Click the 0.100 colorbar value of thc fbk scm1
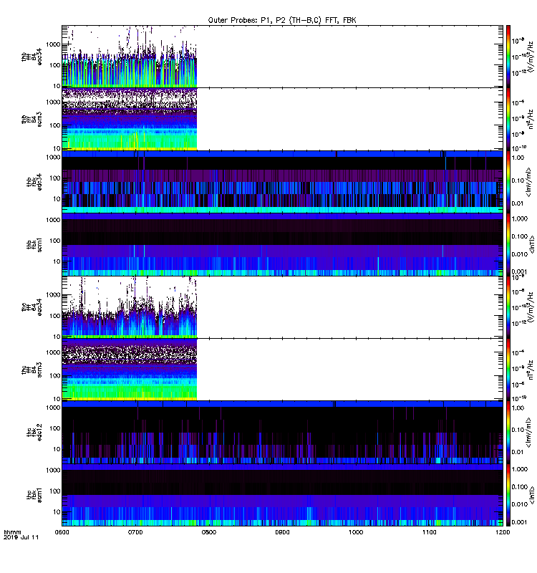Image resolution: width=537 pixels, height=573 pixels. coord(520,487)
